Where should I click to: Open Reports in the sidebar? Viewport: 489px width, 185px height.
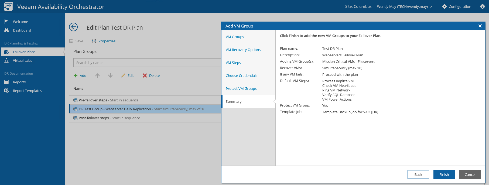click(19, 82)
